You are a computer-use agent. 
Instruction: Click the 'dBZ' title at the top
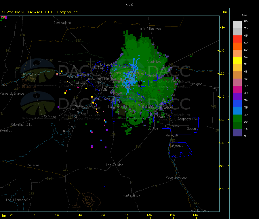[129, 4]
